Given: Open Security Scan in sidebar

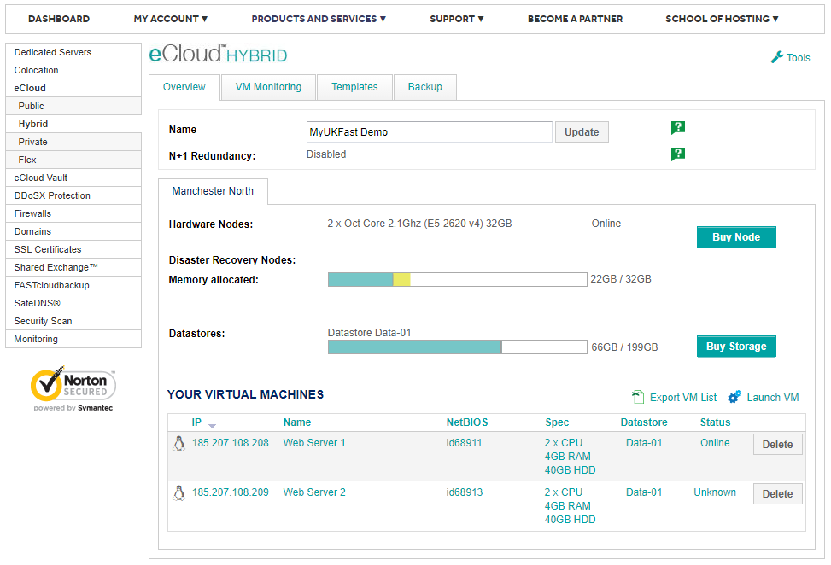Looking at the screenshot, I should tap(73, 322).
